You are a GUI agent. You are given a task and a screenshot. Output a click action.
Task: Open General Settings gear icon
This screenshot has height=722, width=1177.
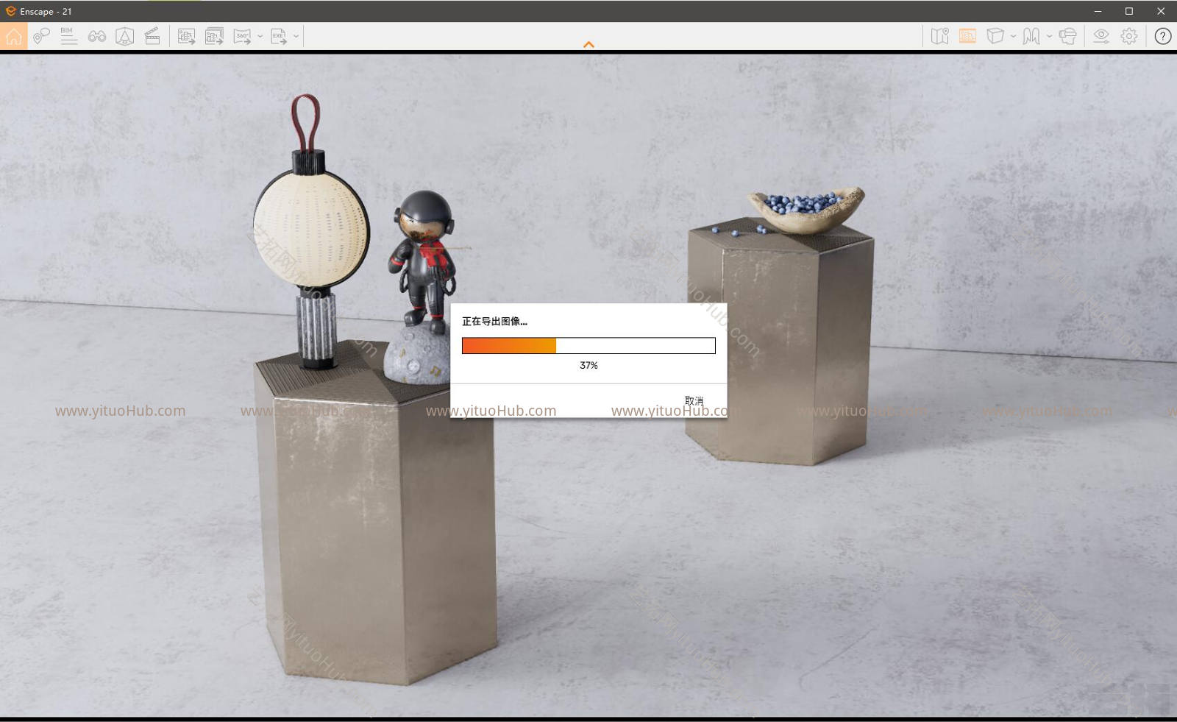tap(1129, 36)
